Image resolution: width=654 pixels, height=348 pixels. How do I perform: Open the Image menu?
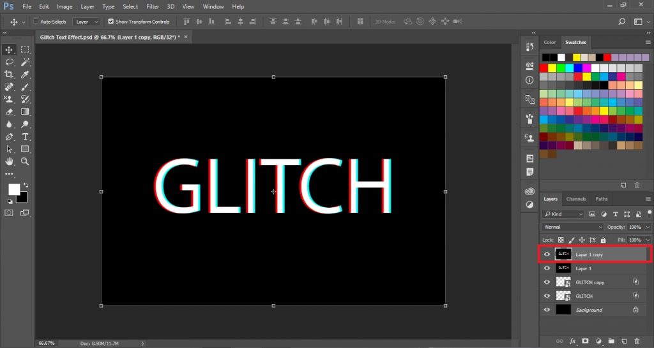tap(65, 6)
